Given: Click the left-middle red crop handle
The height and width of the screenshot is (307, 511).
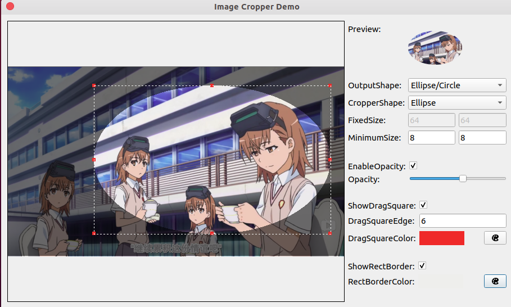Looking at the screenshot, I should [94, 160].
